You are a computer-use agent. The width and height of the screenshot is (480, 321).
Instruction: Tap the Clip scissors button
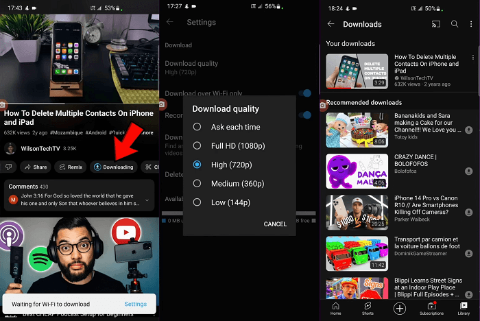click(151, 167)
